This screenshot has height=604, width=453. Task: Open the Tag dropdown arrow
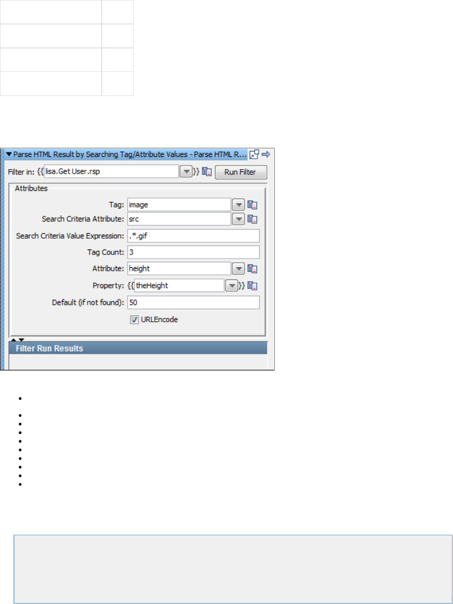click(x=238, y=205)
